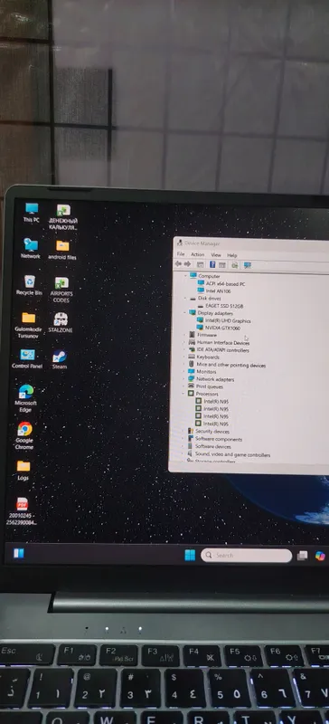Screen dimensions: 329x724
Task: Collapse the Processors category arrow
Action: (183, 394)
